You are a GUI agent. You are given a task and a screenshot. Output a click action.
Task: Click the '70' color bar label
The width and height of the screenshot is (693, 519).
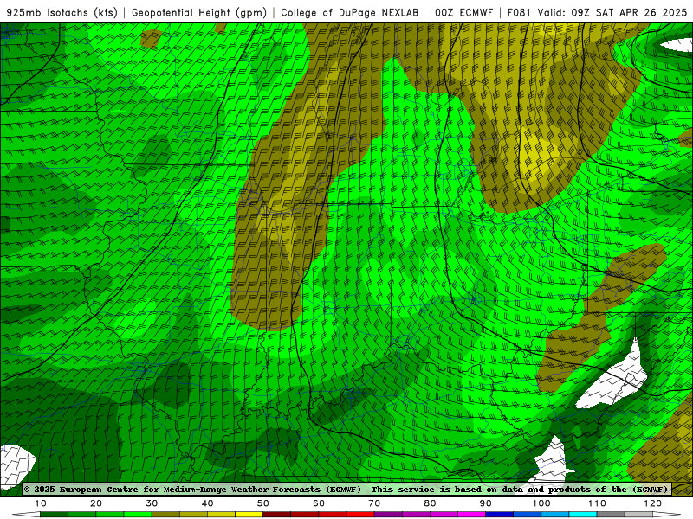tap(374, 503)
